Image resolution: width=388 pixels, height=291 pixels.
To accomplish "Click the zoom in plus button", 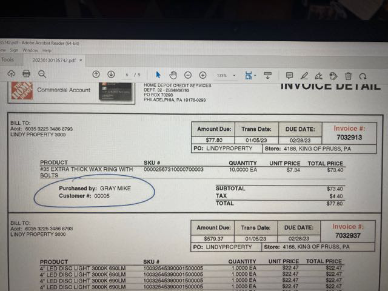I will pyautogui.click(x=203, y=75).
